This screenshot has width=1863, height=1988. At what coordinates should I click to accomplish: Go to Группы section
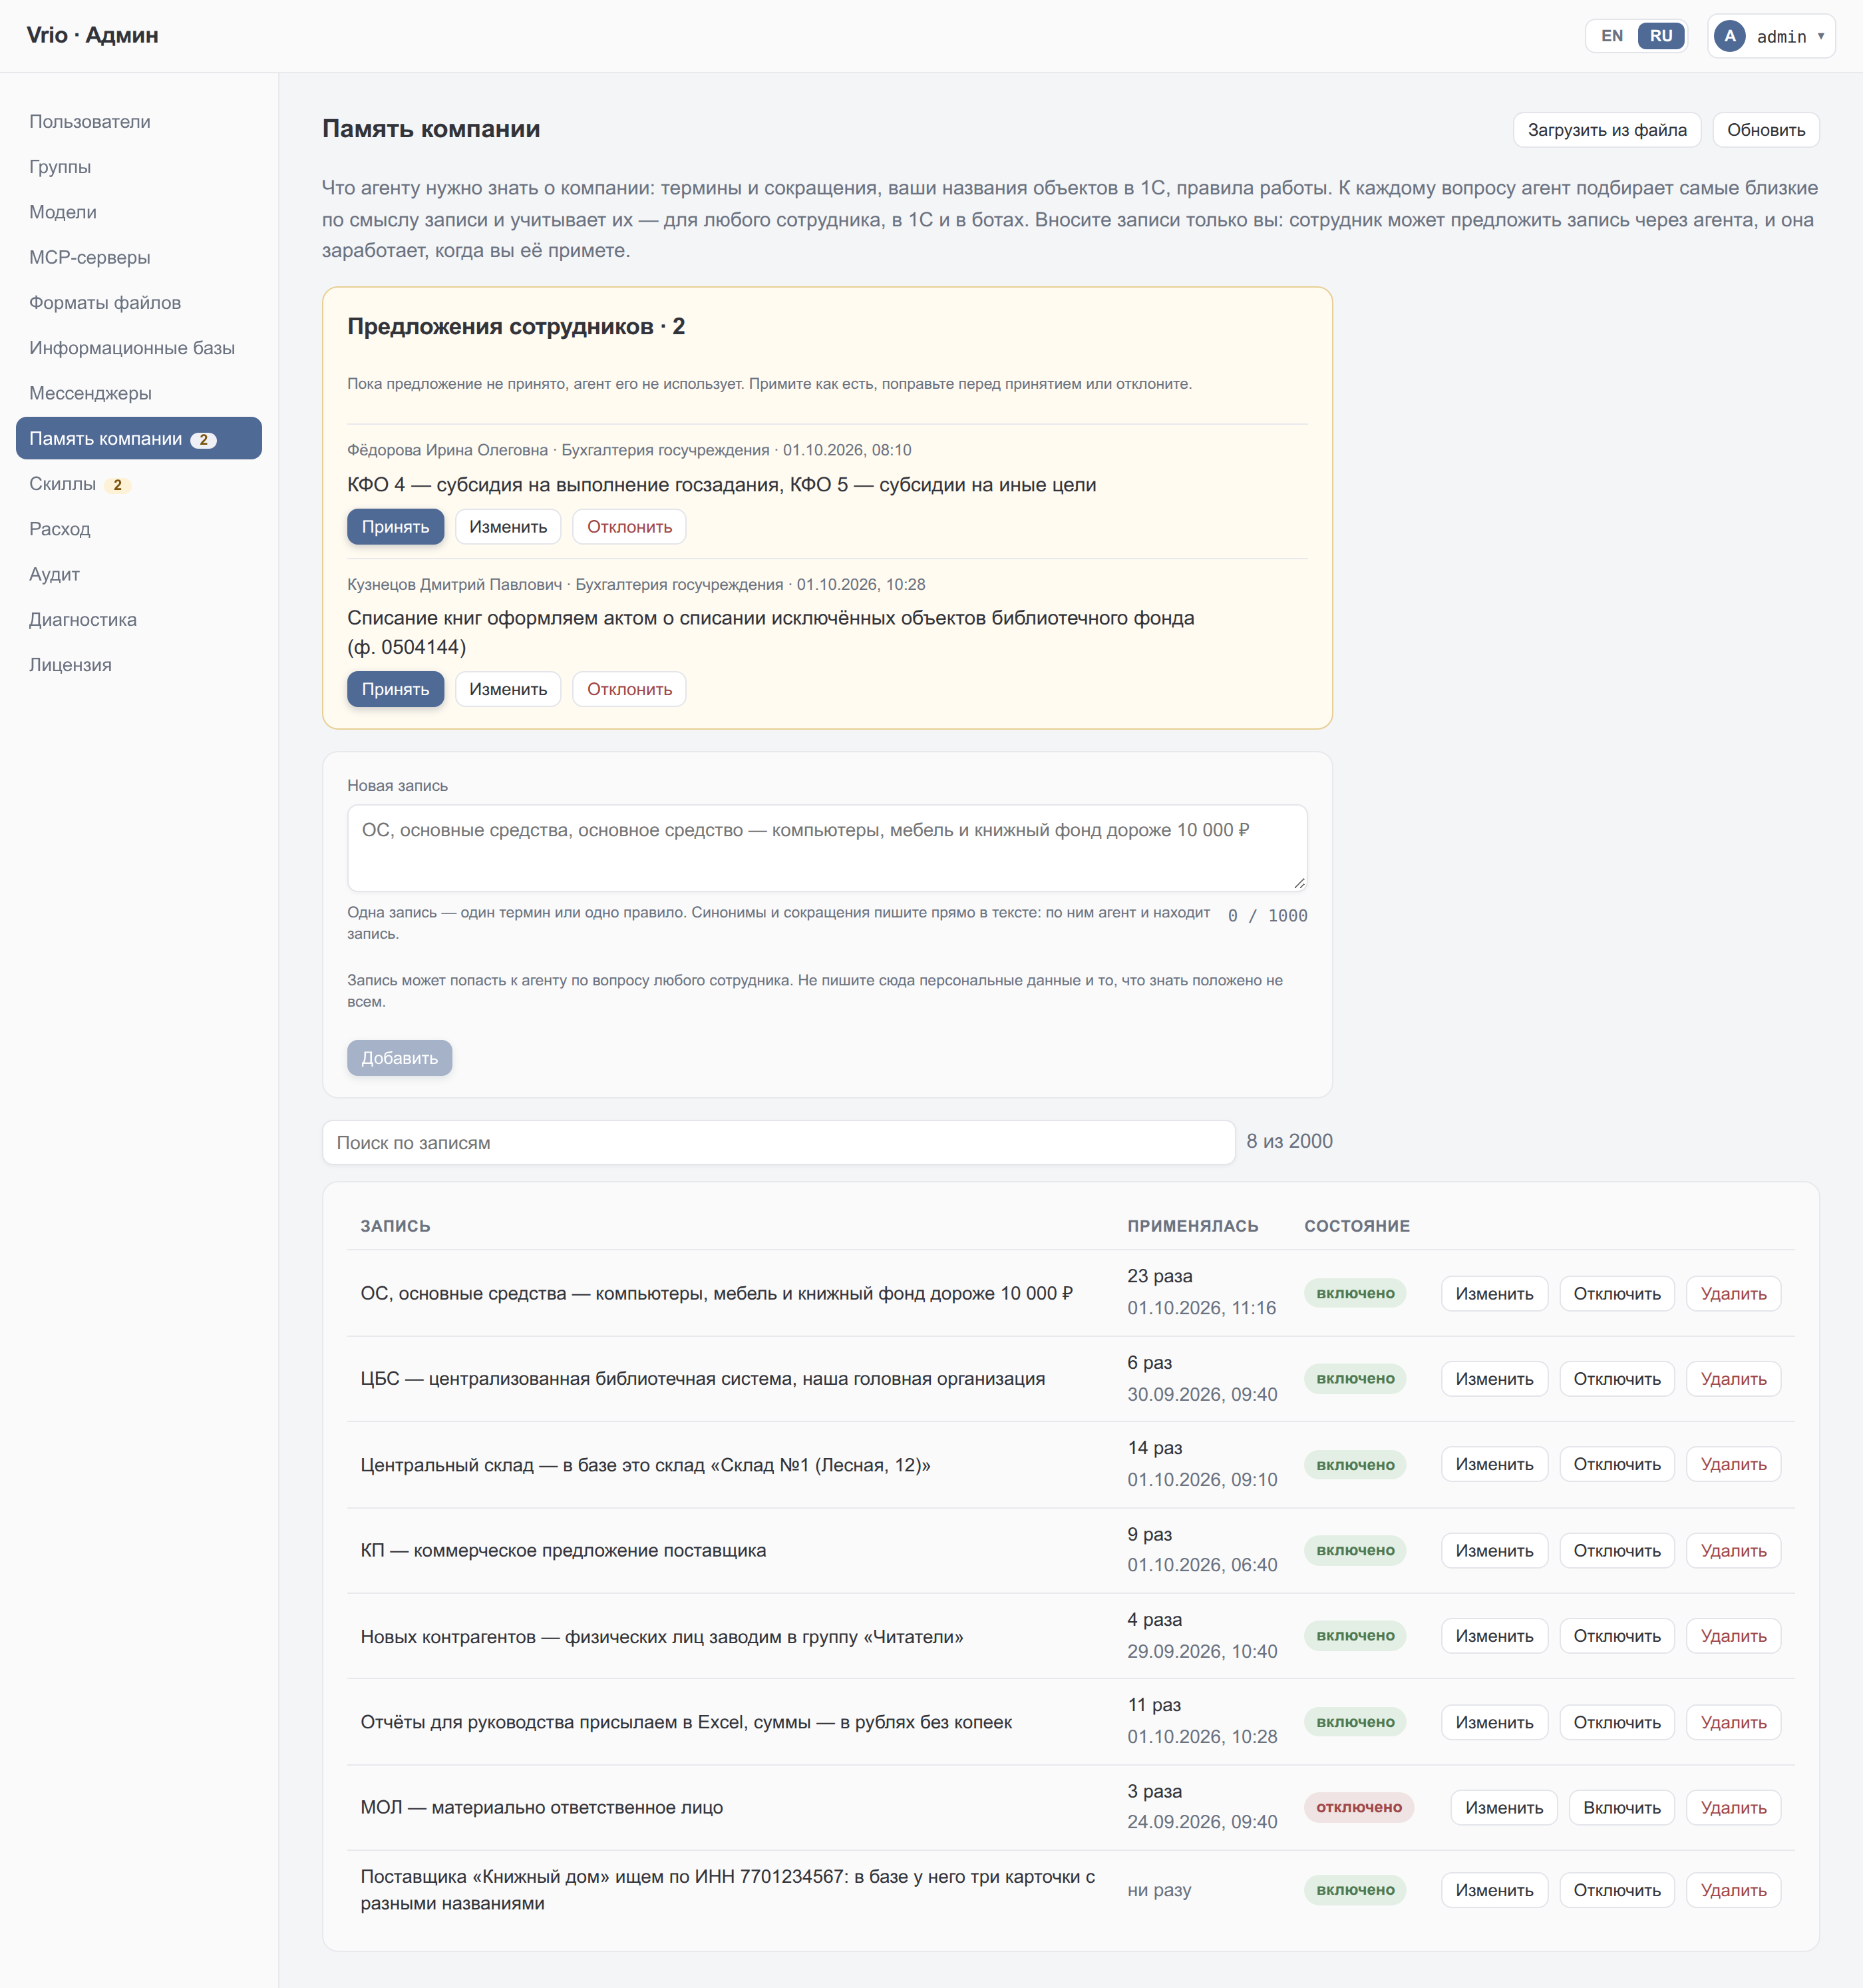(139, 167)
